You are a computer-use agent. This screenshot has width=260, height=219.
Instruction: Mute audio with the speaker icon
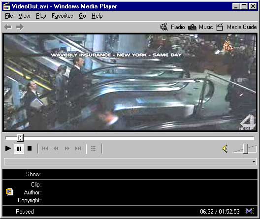[x=225, y=149]
